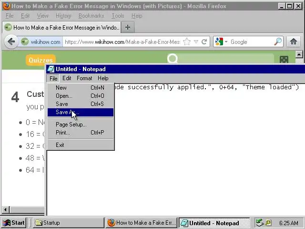
Task: Click the Firefox logo in title bar
Action: click(6, 6)
